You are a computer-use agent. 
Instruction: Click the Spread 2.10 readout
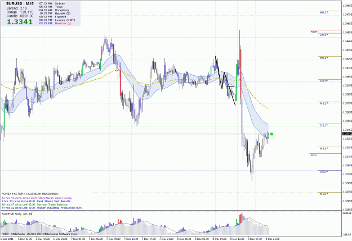(x=16, y=8)
